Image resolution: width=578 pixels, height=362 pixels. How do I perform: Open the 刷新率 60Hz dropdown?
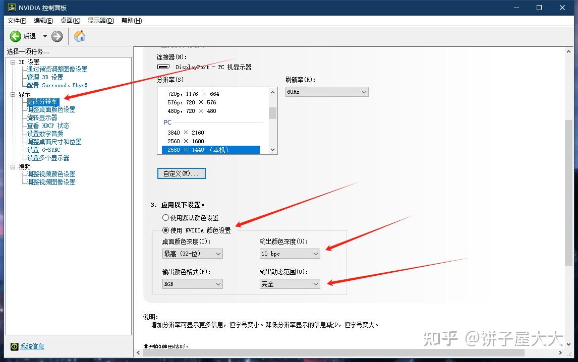pyautogui.click(x=327, y=92)
